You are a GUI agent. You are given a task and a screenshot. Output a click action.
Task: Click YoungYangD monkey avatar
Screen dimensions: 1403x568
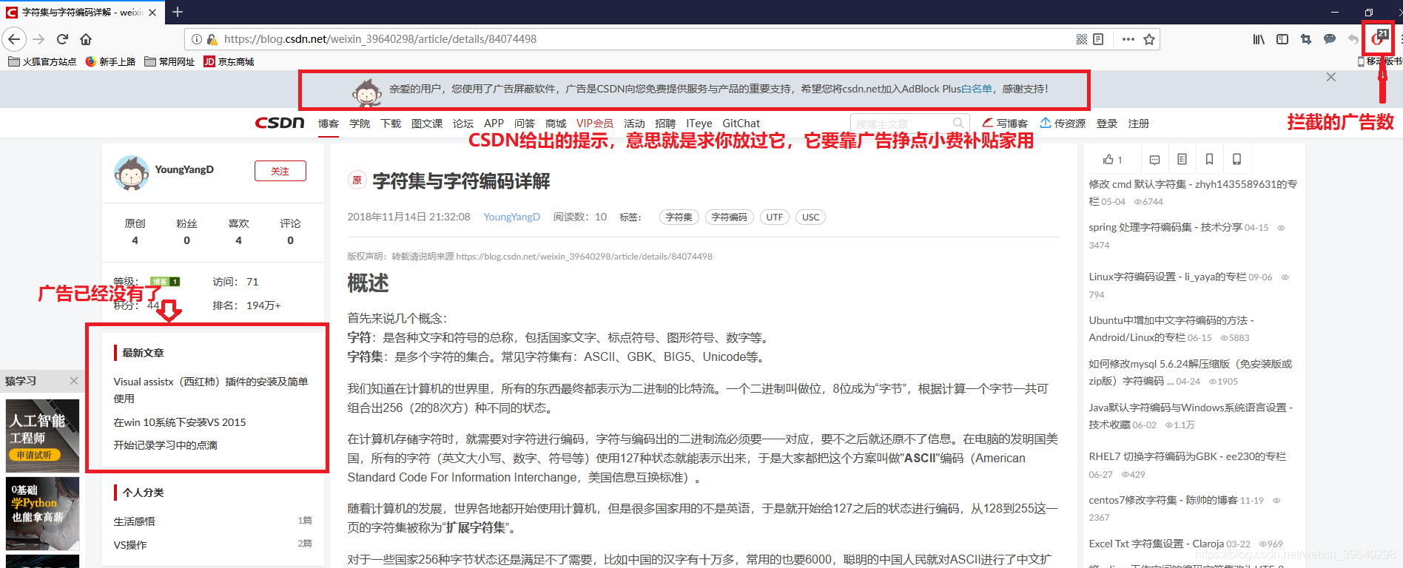pyautogui.click(x=132, y=172)
